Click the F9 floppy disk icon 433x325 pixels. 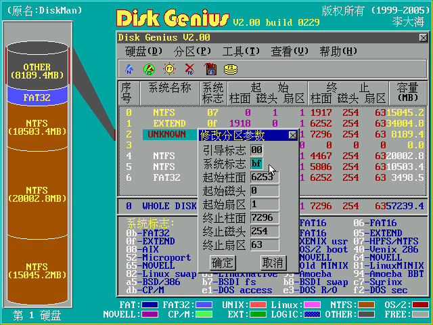[x=210, y=69]
